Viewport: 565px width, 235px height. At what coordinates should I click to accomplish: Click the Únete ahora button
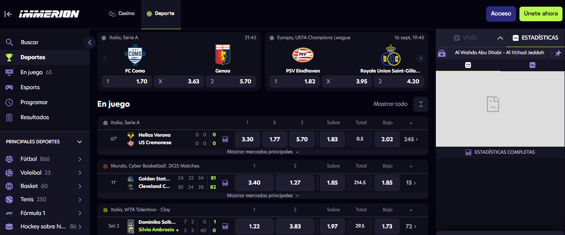coord(541,14)
